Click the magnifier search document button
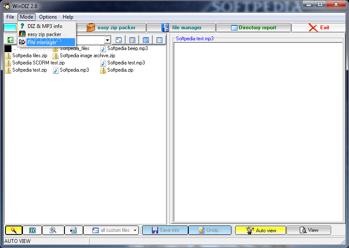This screenshot has width=349, height=248. [x=53, y=230]
